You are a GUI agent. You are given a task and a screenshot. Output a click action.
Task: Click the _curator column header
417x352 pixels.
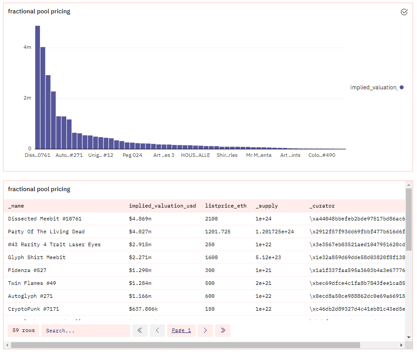tap(322, 206)
